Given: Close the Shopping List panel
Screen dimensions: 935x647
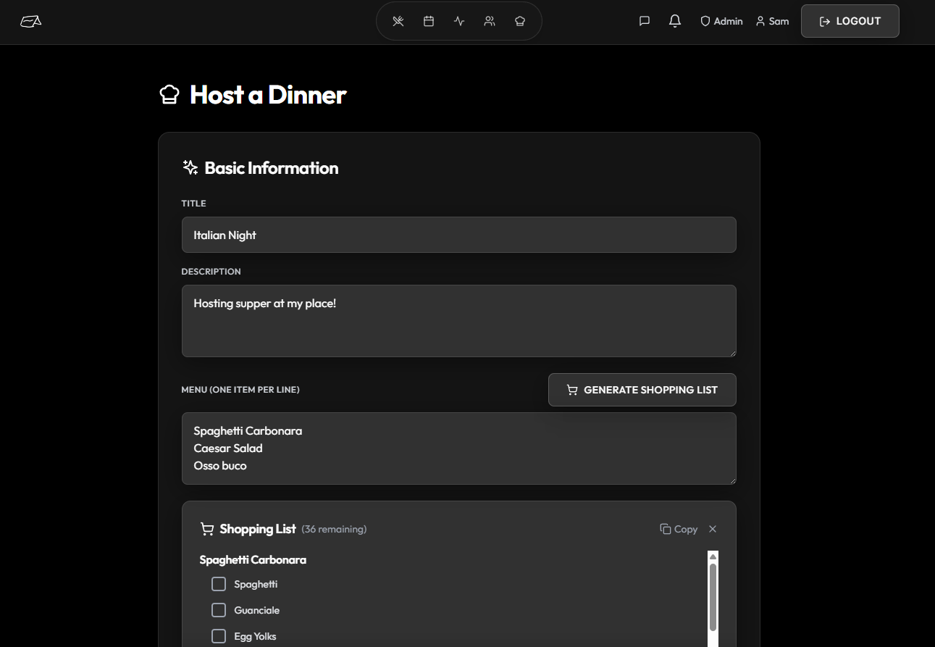Looking at the screenshot, I should tap(713, 529).
